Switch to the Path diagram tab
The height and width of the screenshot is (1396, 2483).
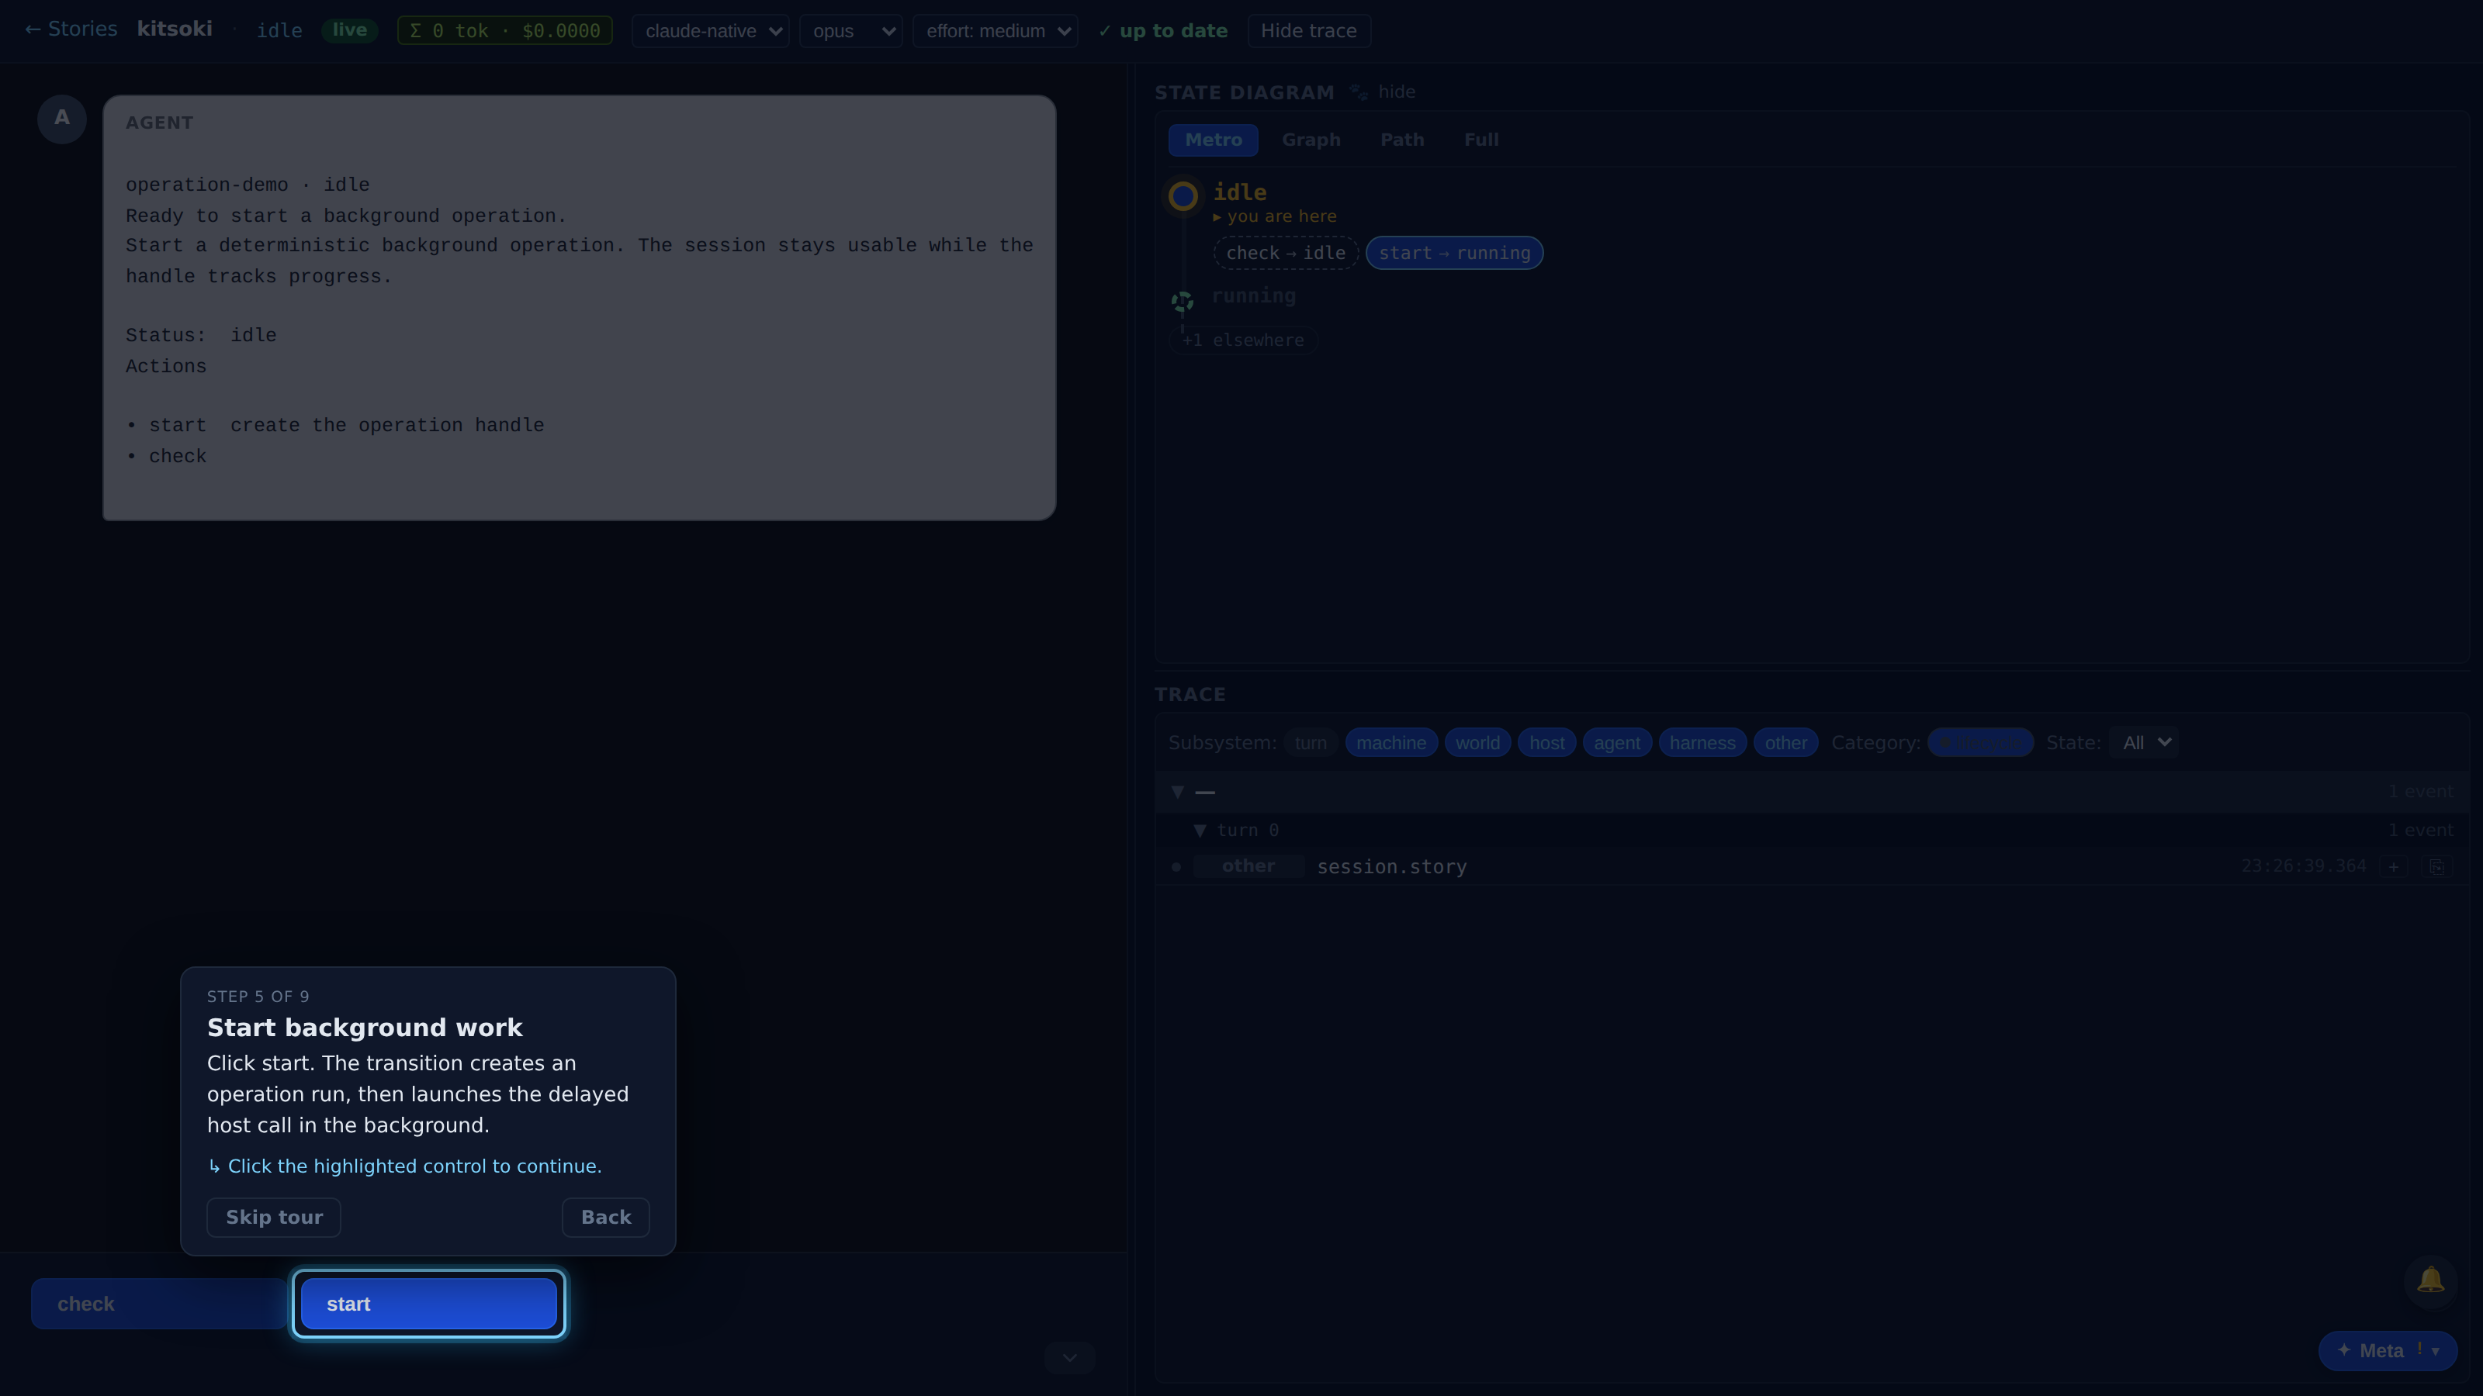(1401, 140)
